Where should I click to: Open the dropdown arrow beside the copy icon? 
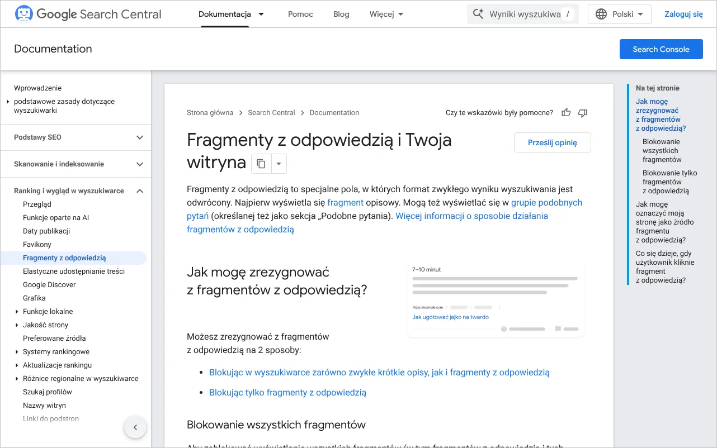coord(279,164)
